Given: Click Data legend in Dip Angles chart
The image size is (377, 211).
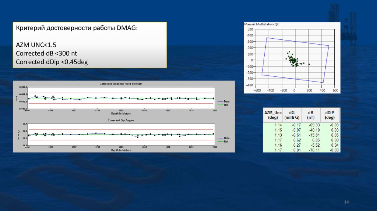Looking at the screenshot, I should pyautogui.click(x=226, y=138).
